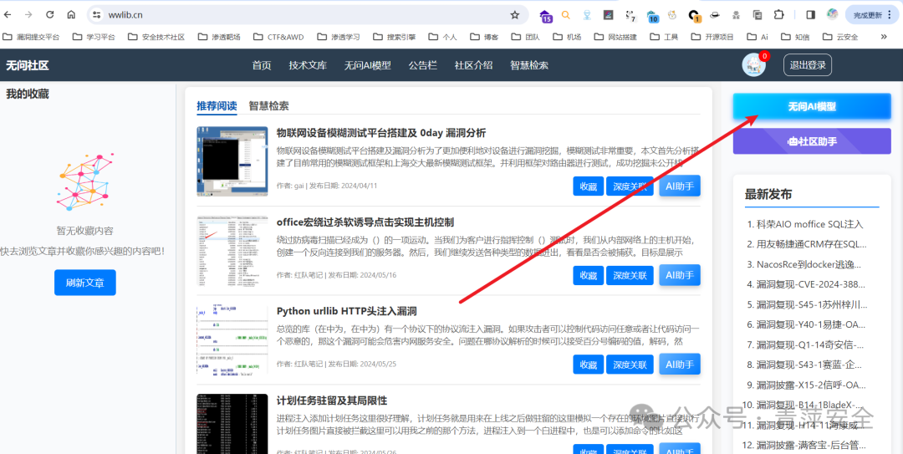The height and width of the screenshot is (454, 903).
Task: Click the black extension icon with badge 1
Action: click(695, 16)
